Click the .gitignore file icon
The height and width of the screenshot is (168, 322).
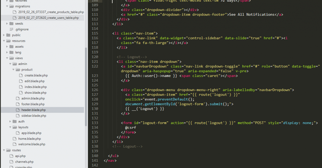pos(11,29)
